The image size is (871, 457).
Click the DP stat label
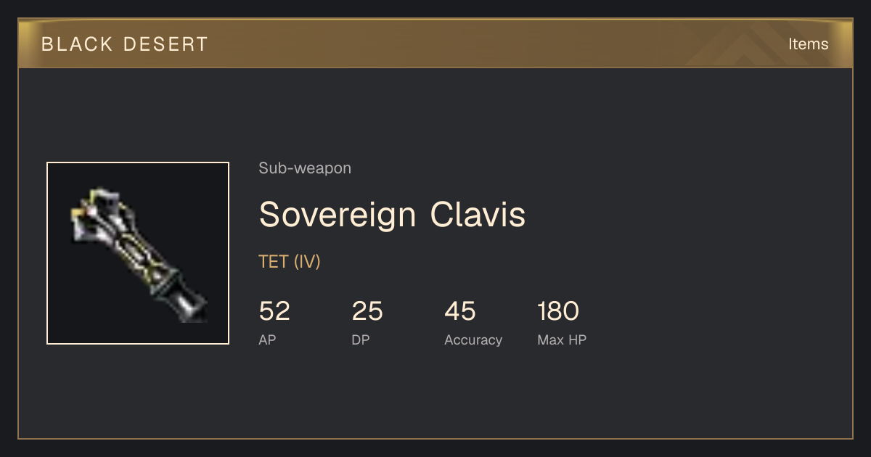click(x=361, y=339)
